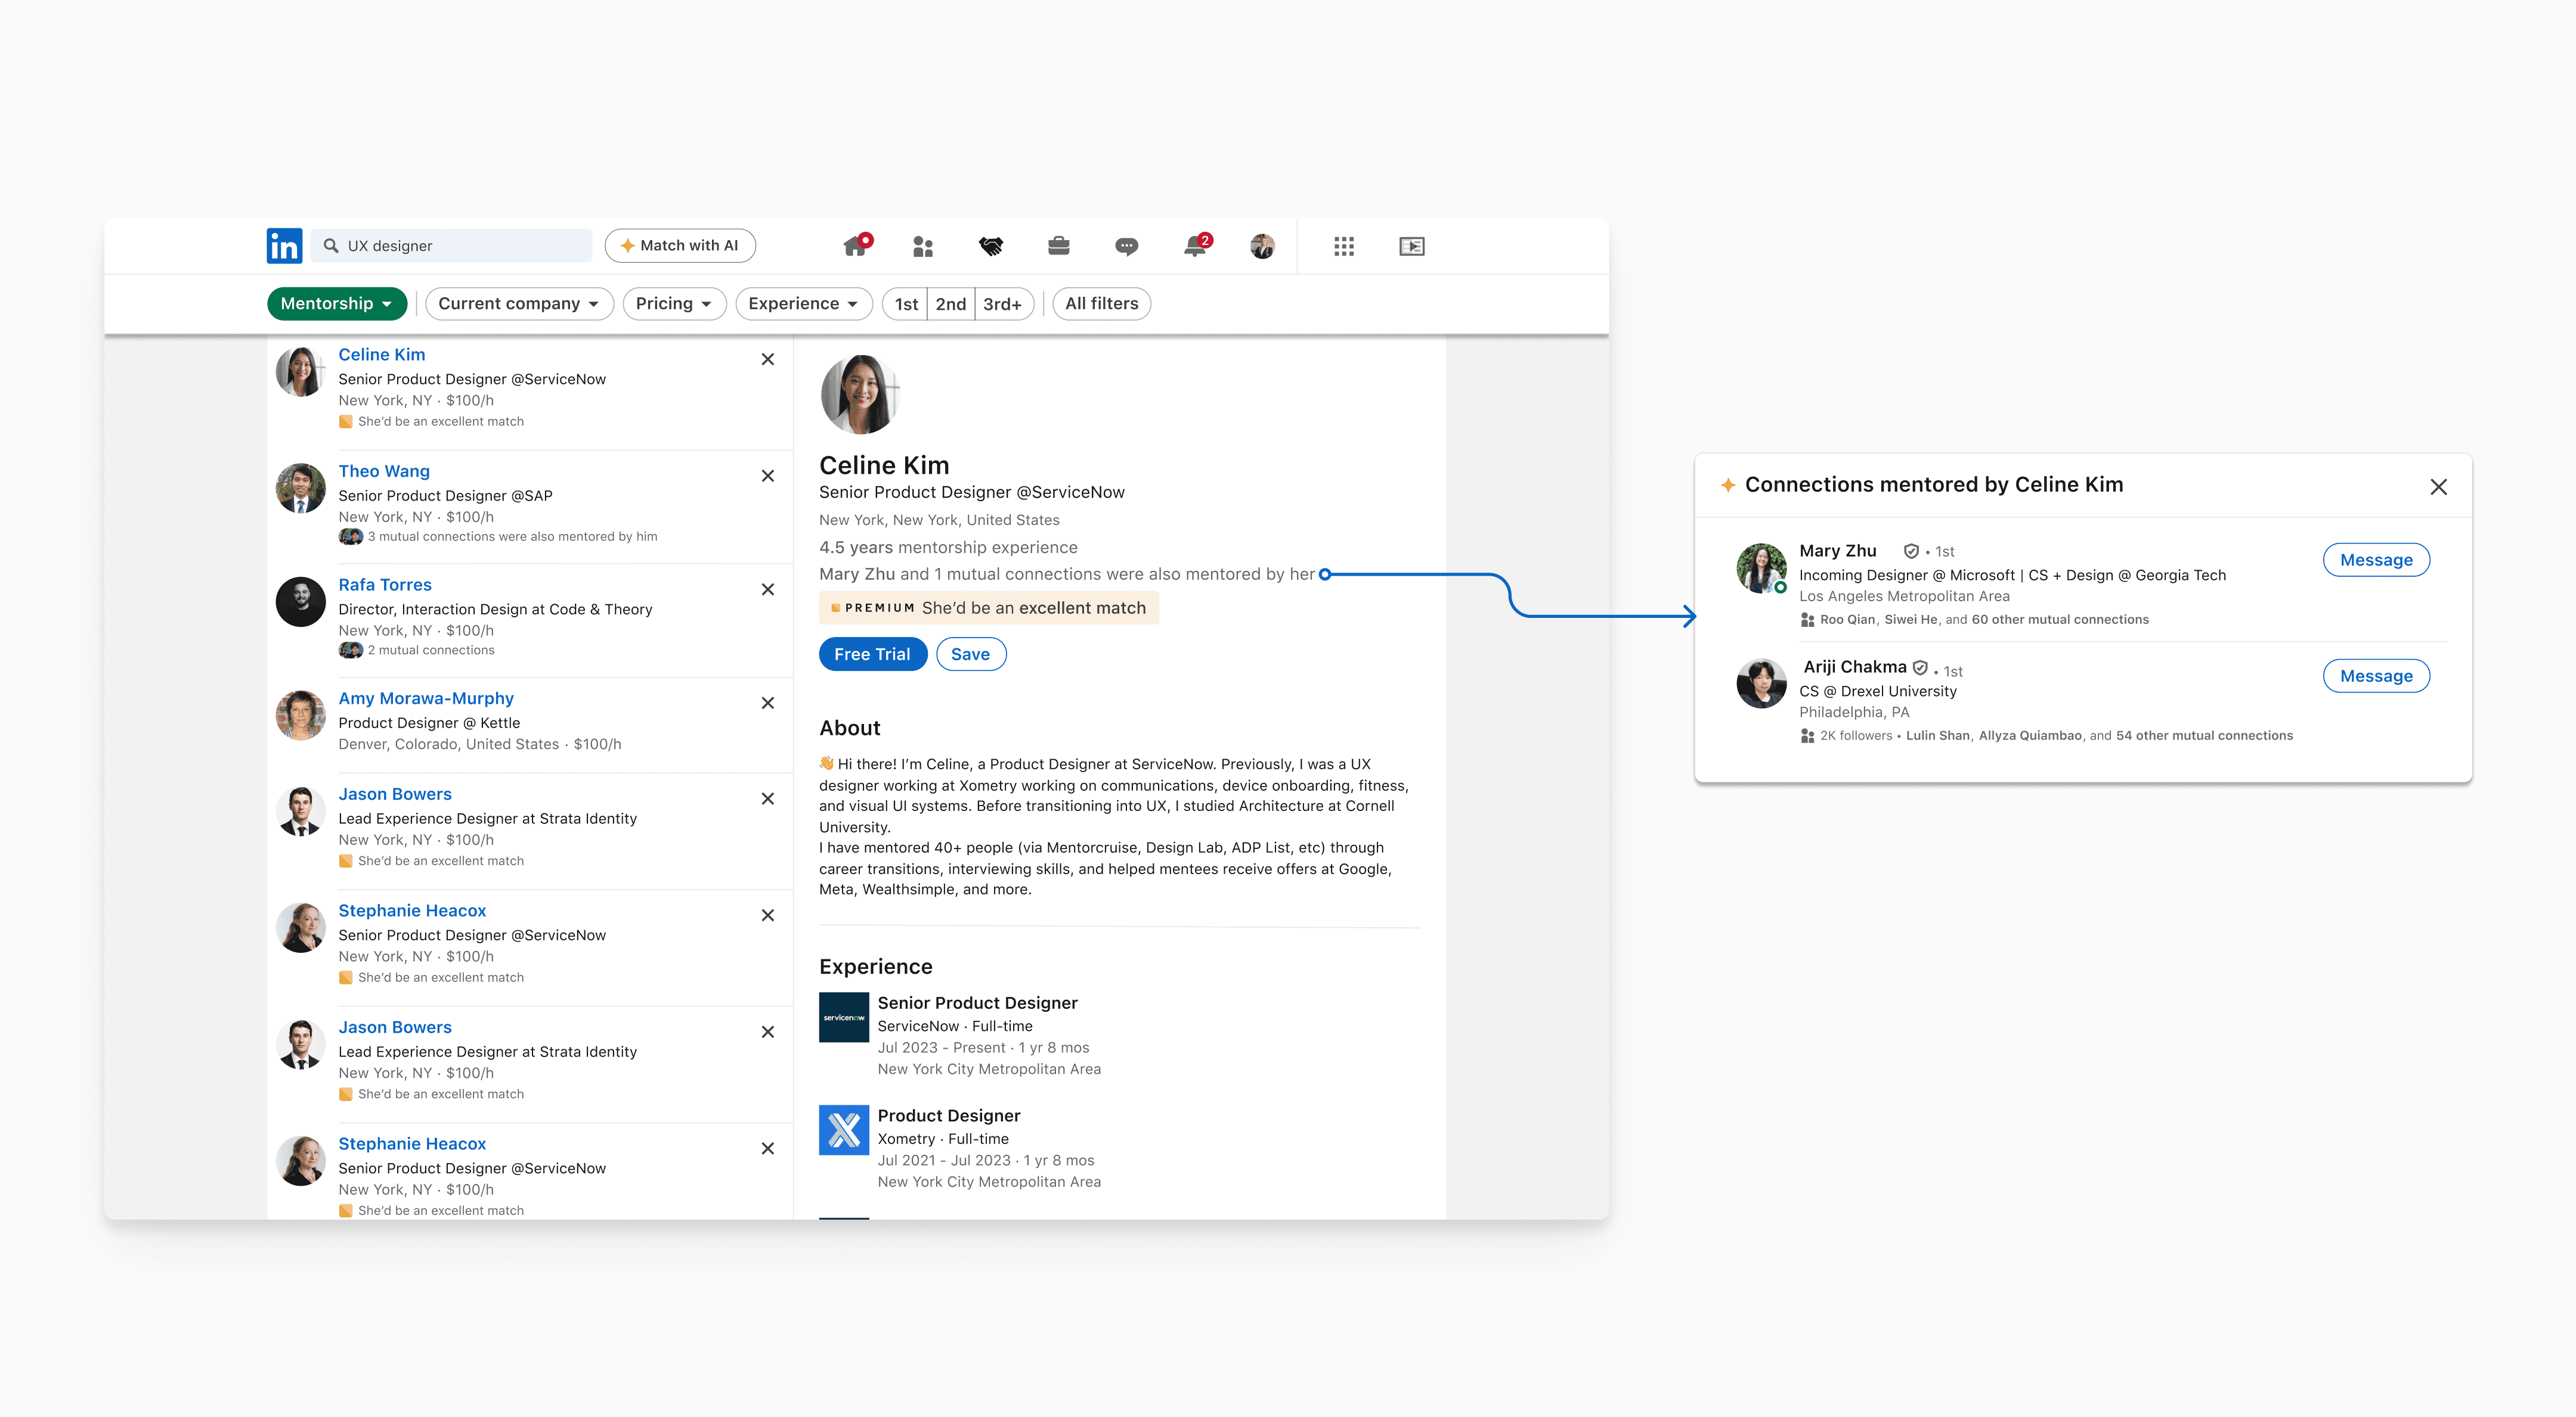Click the All filters button
Screen dimensions: 2576x1417
pos(1101,304)
